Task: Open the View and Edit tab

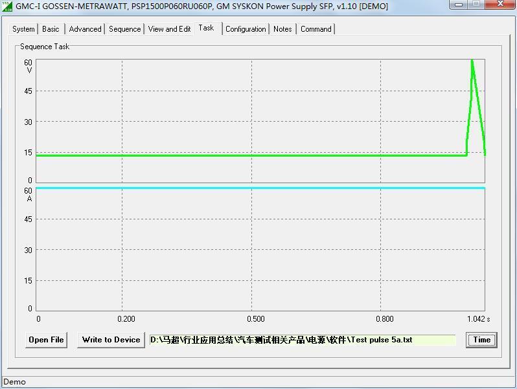Action: tap(169, 29)
